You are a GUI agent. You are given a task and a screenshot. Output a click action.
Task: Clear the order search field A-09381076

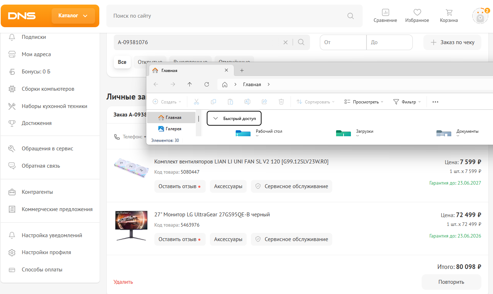click(286, 42)
